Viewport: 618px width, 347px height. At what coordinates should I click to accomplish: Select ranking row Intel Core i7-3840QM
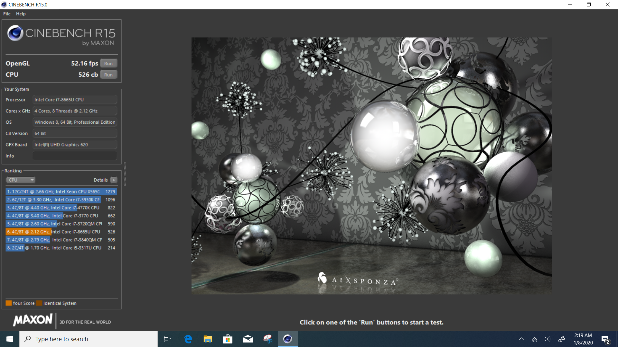(61, 240)
